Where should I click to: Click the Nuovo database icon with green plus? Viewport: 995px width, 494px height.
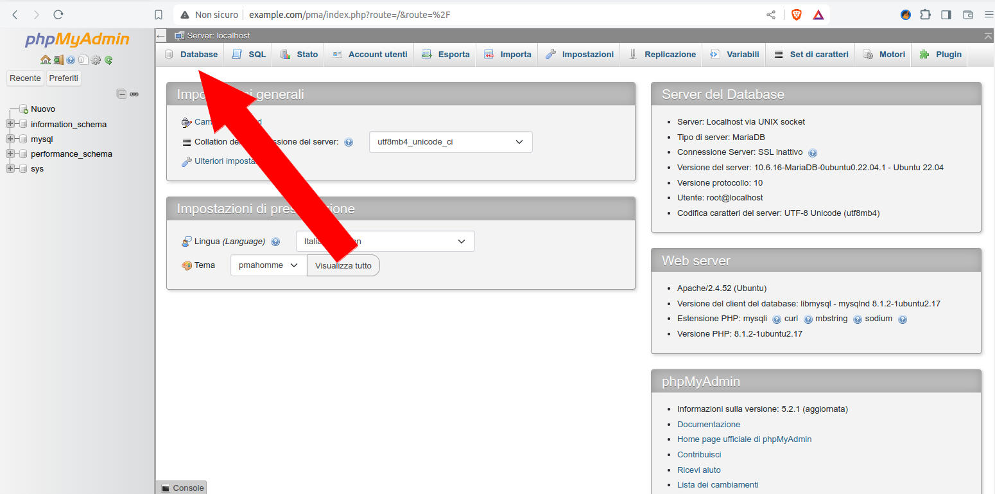click(x=24, y=109)
